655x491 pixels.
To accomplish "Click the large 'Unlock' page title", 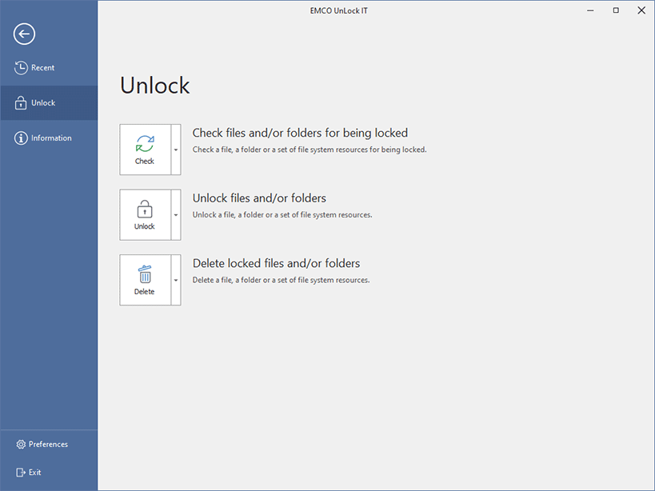I will click(x=155, y=86).
